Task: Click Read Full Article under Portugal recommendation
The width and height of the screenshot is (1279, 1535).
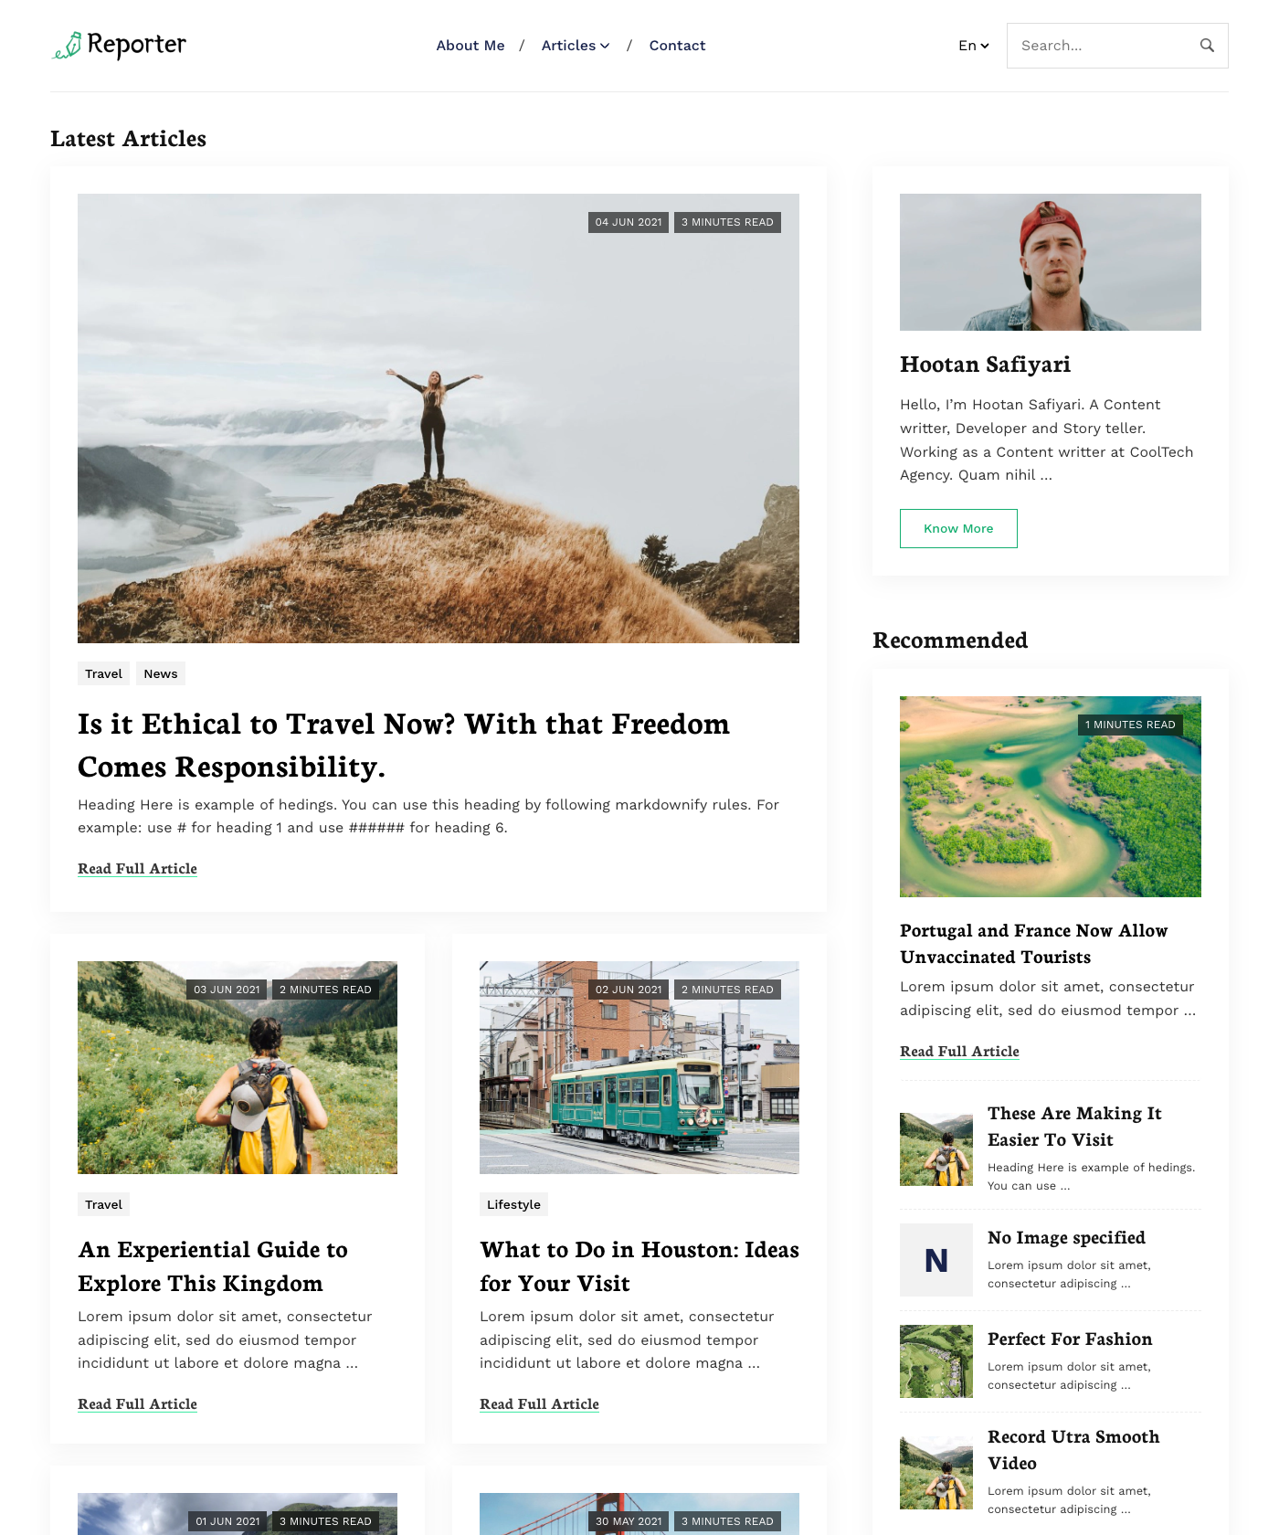Action: [x=959, y=1052]
